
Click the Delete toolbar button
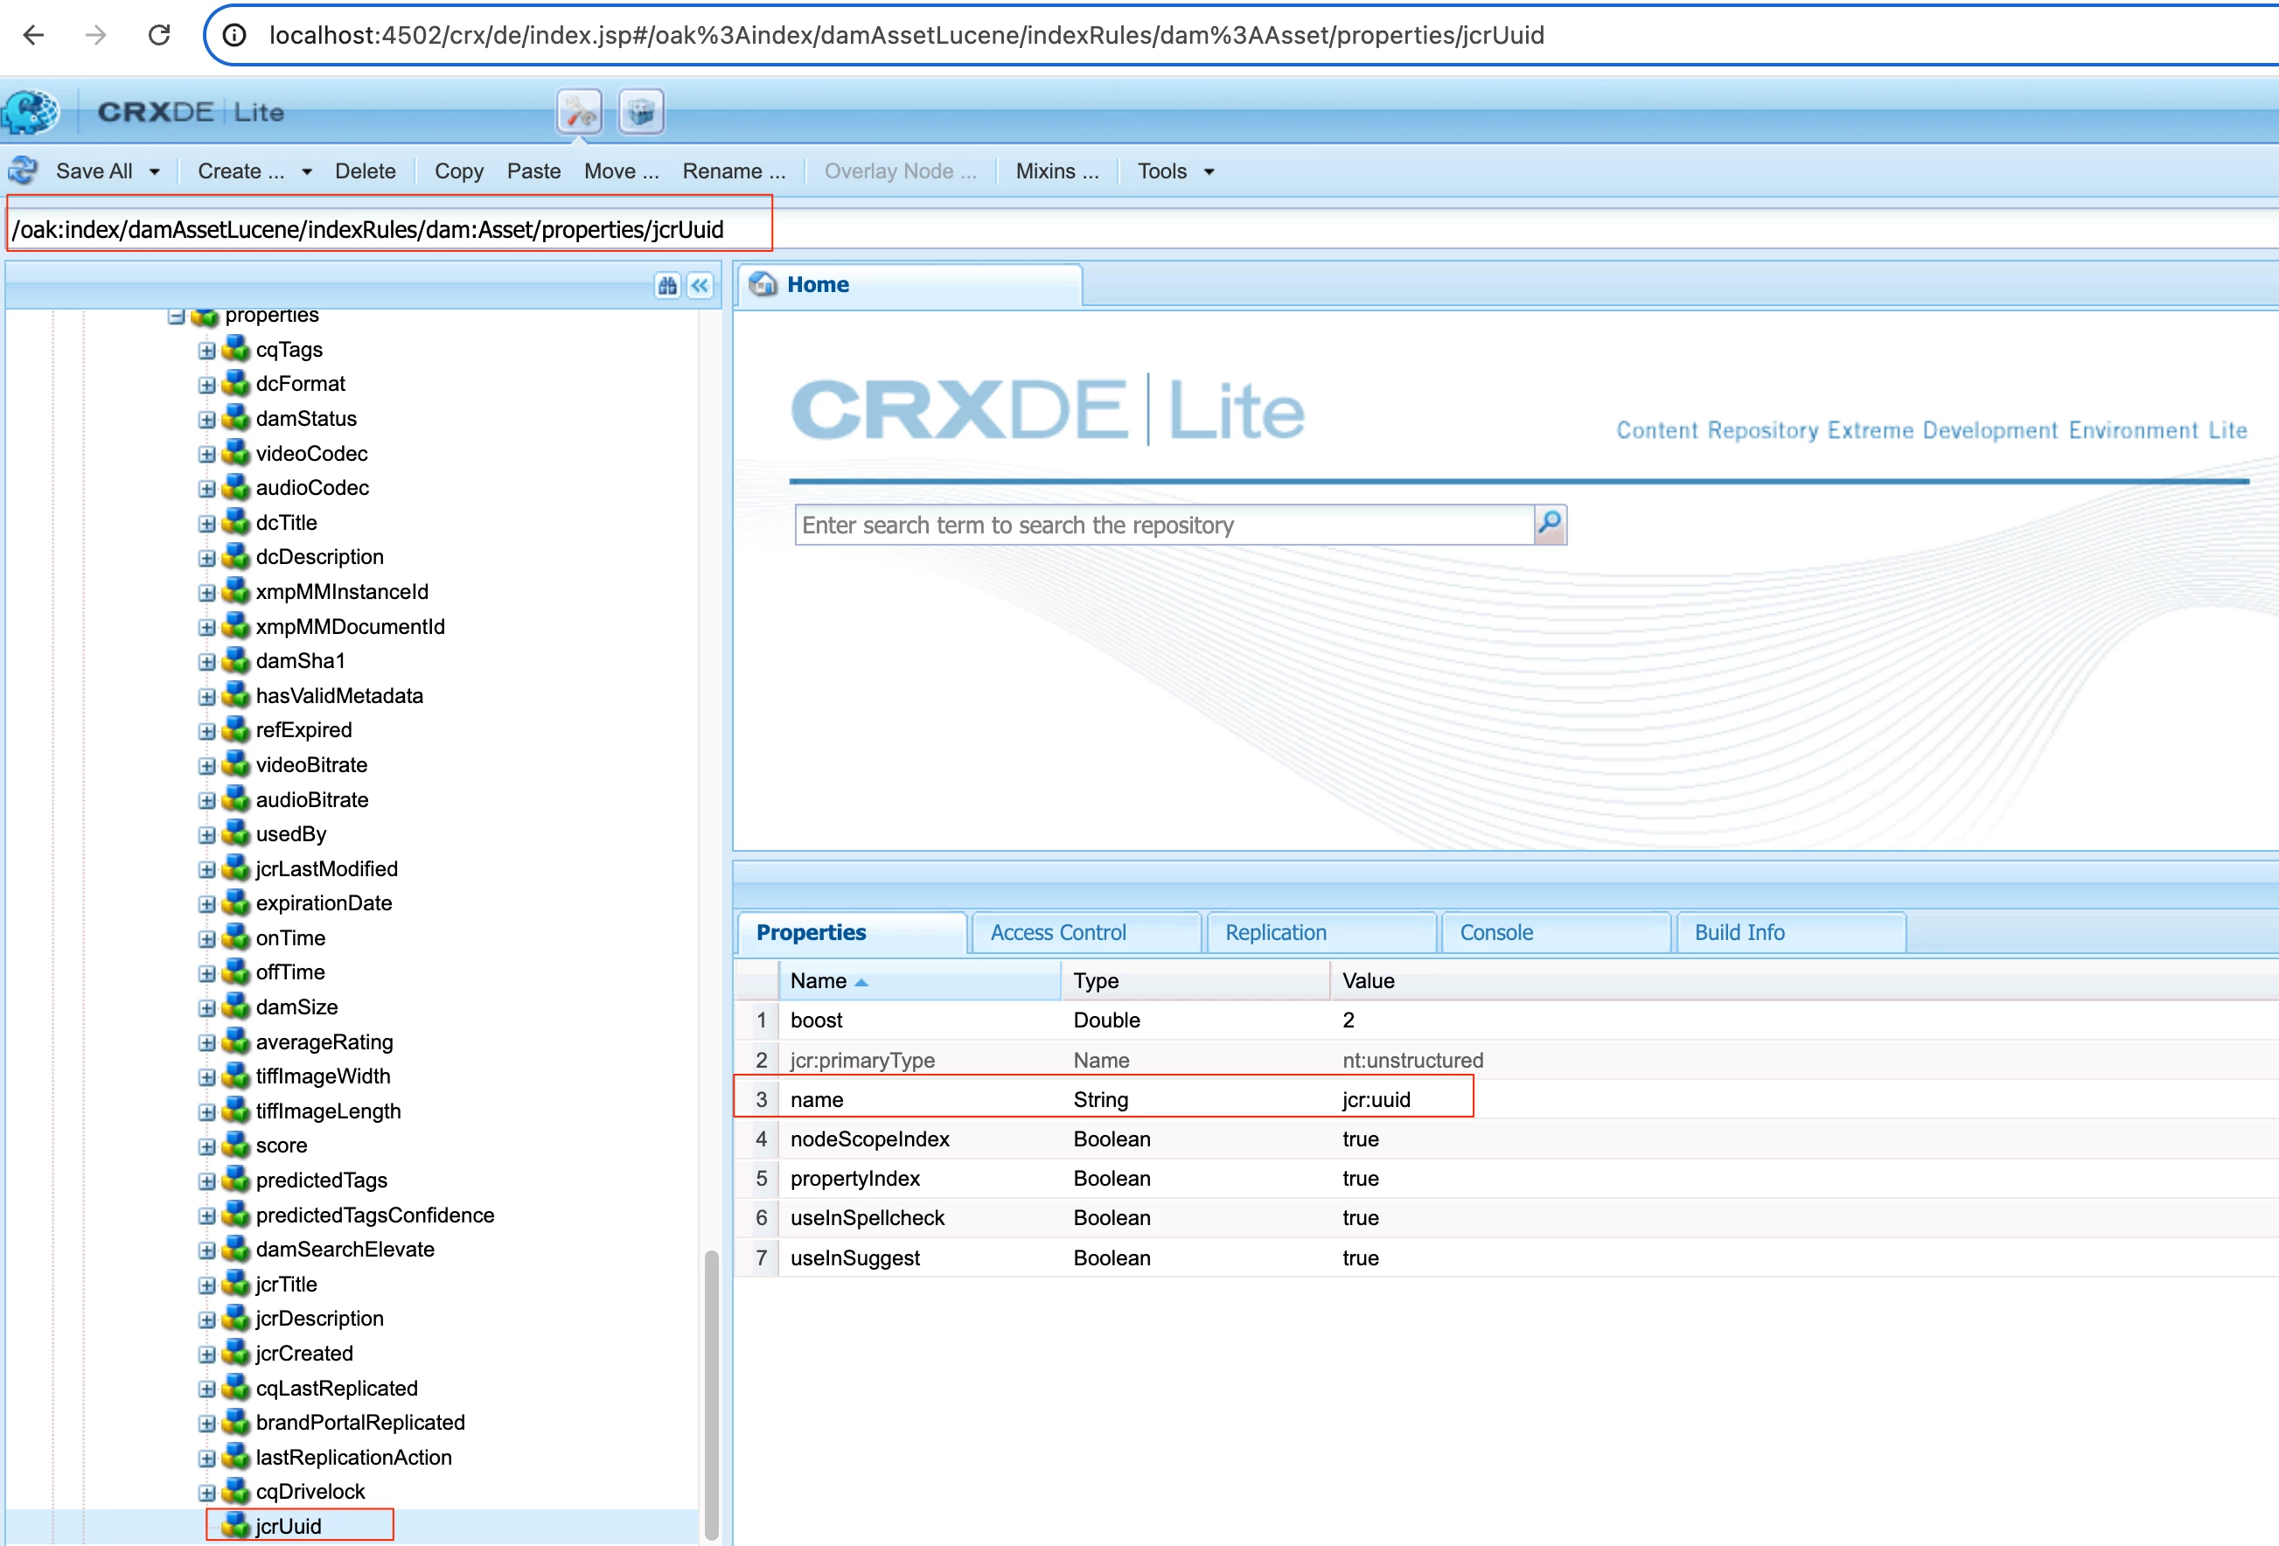pyautogui.click(x=365, y=171)
